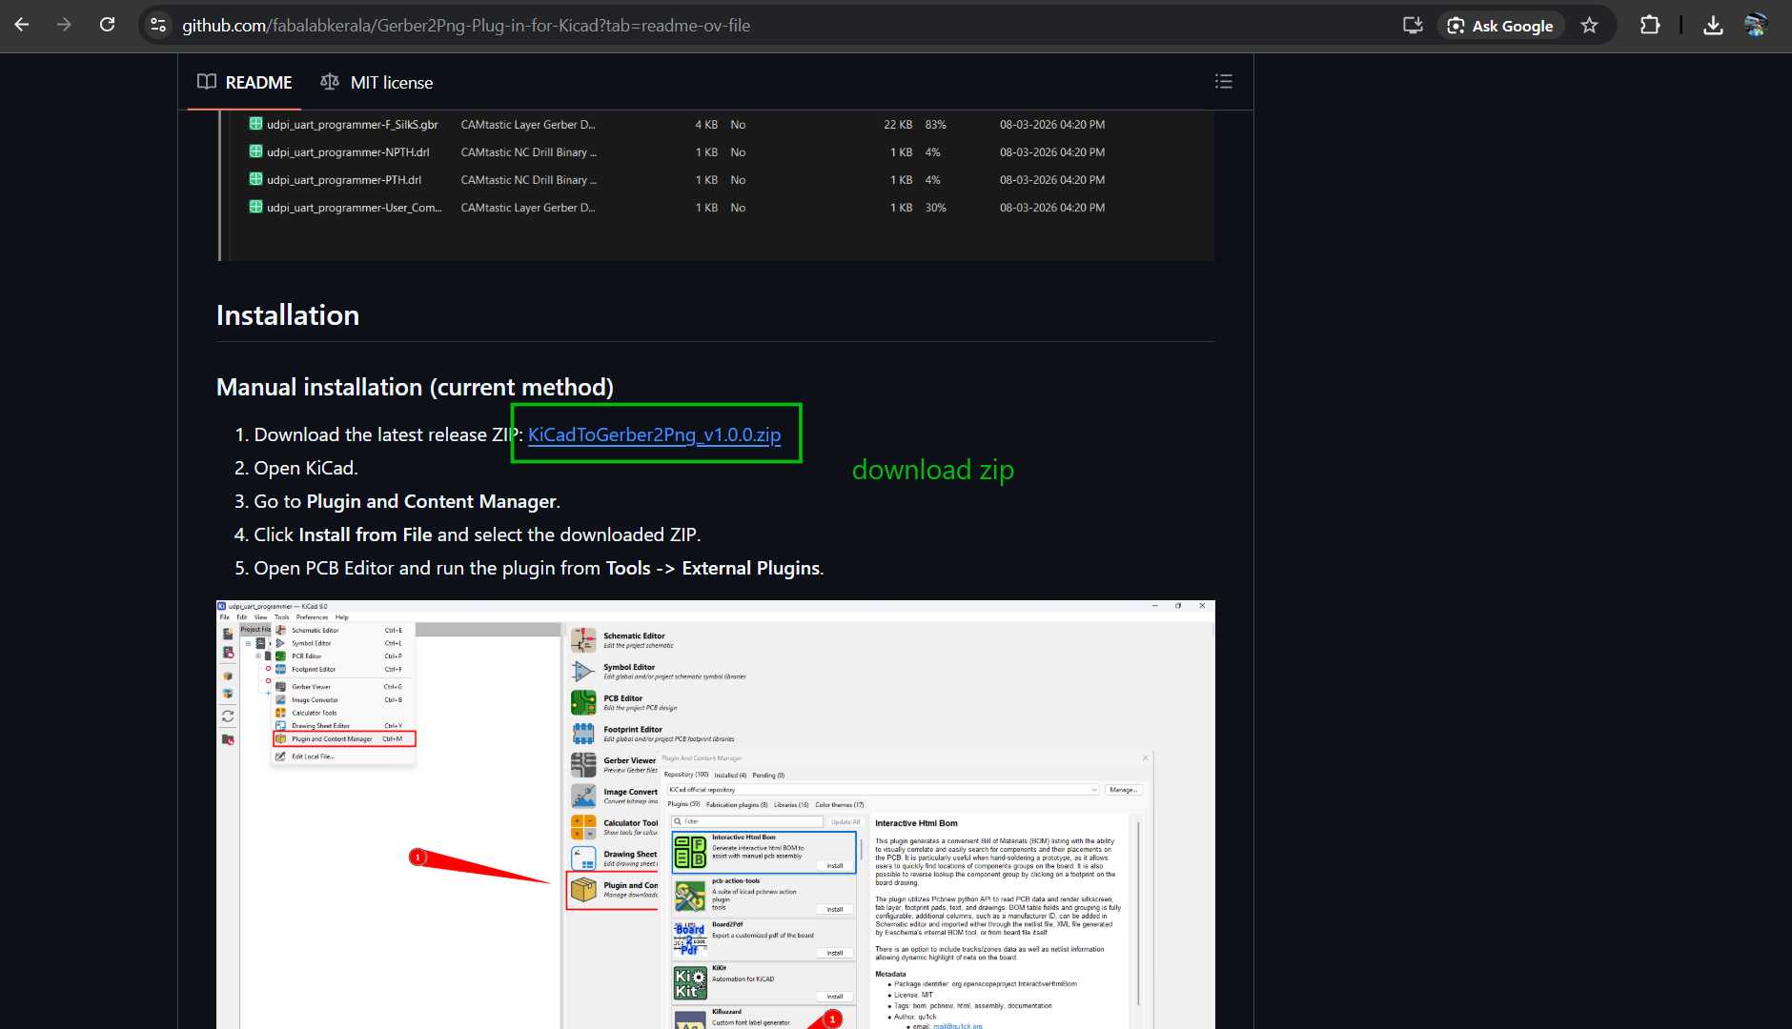Reload the current GitHub page

107,26
